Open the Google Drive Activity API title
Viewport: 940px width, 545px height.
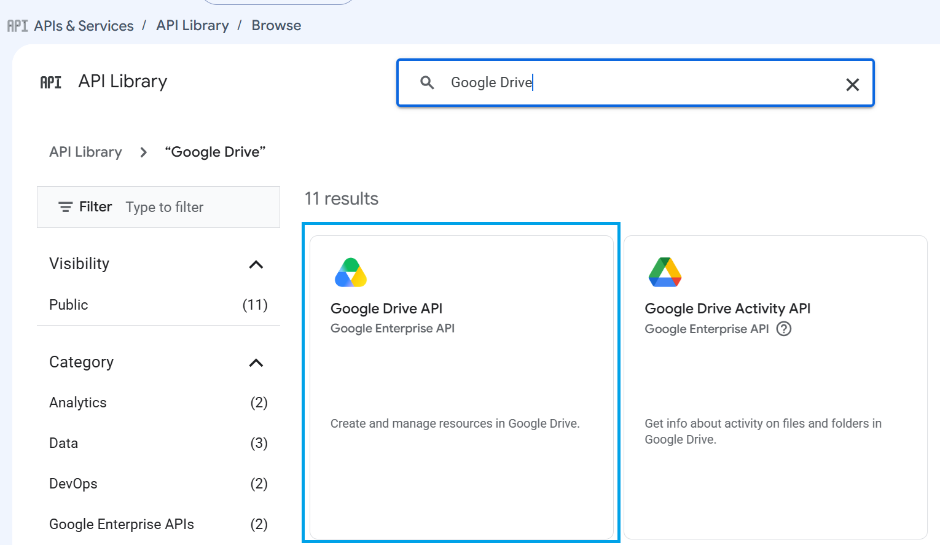[x=727, y=308]
